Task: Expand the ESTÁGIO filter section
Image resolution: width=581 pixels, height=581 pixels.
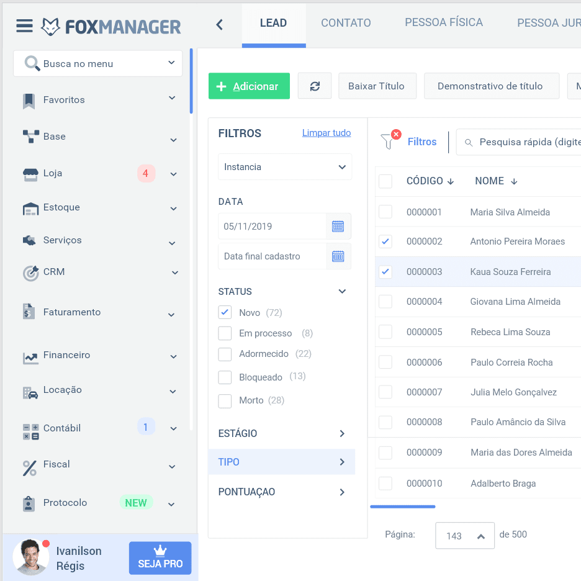Action: pos(342,433)
